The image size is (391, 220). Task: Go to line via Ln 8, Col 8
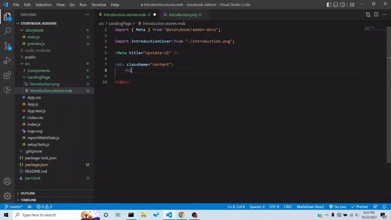click(236, 207)
